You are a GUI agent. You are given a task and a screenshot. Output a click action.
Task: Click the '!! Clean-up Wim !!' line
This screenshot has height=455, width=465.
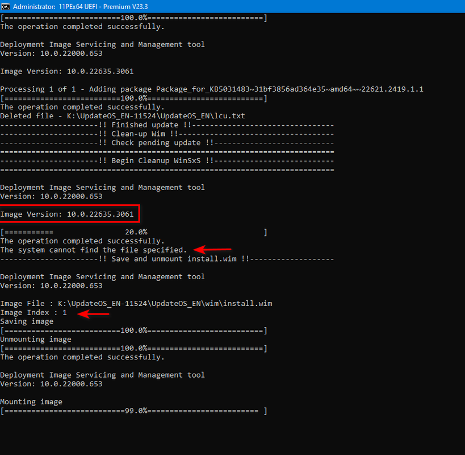pos(167,134)
